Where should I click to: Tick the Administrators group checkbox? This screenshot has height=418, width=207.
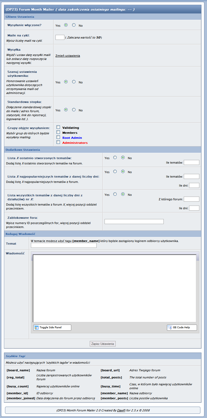[58, 142]
